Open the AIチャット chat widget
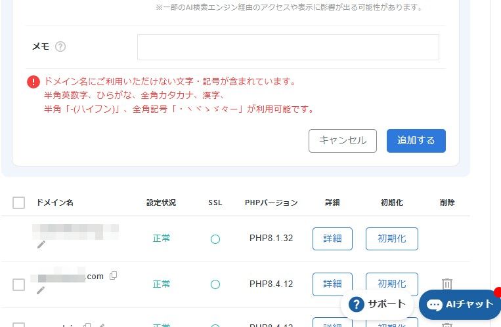501x327 pixels. pyautogui.click(x=460, y=304)
